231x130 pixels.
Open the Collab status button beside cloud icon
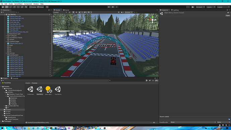tap(188, 7)
